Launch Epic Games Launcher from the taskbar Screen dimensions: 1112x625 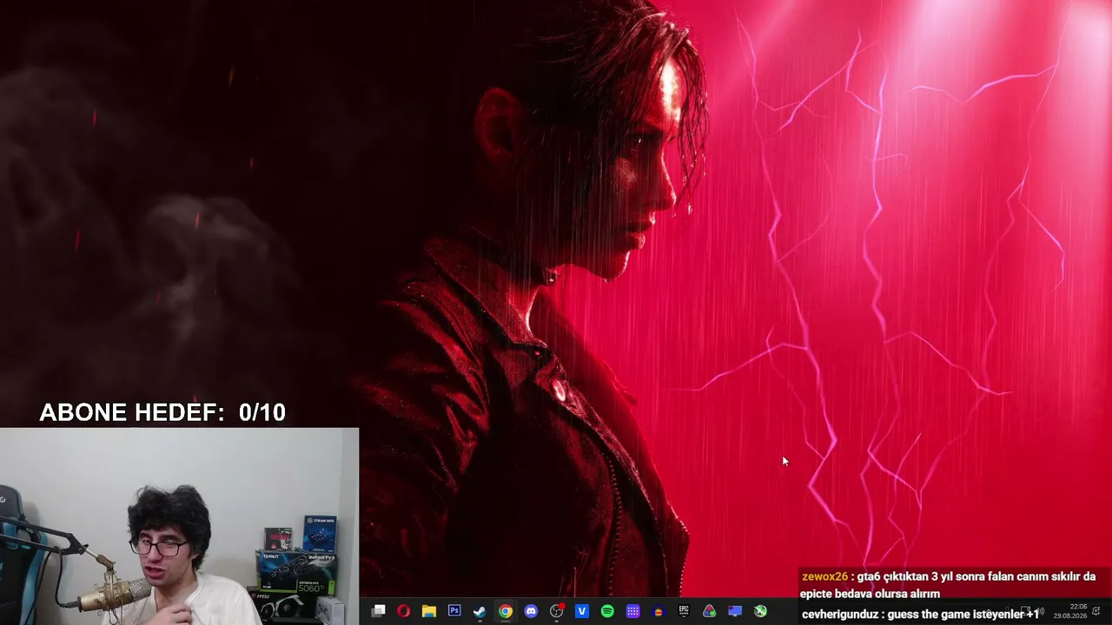(684, 611)
